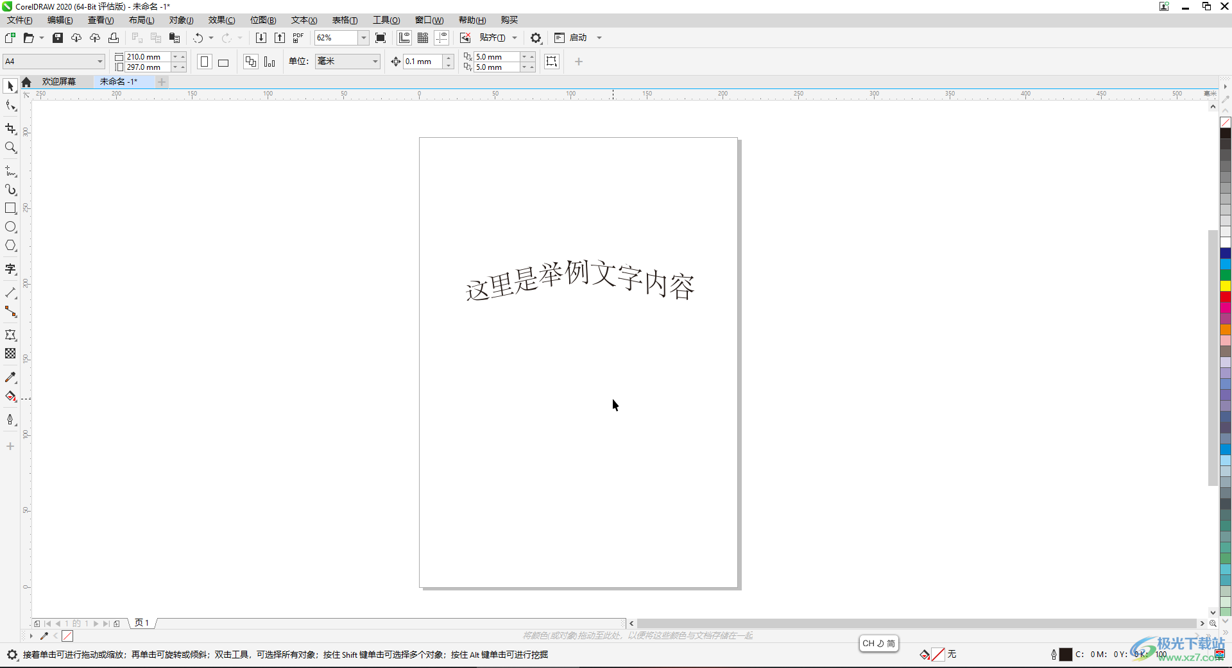1232x668 pixels.
Task: Toggle the Current page layout button
Action: pyautogui.click(x=269, y=62)
